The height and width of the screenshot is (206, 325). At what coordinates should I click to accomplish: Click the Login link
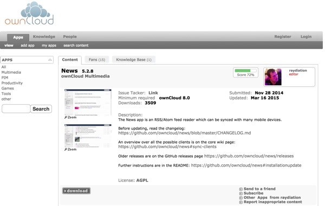click(306, 36)
